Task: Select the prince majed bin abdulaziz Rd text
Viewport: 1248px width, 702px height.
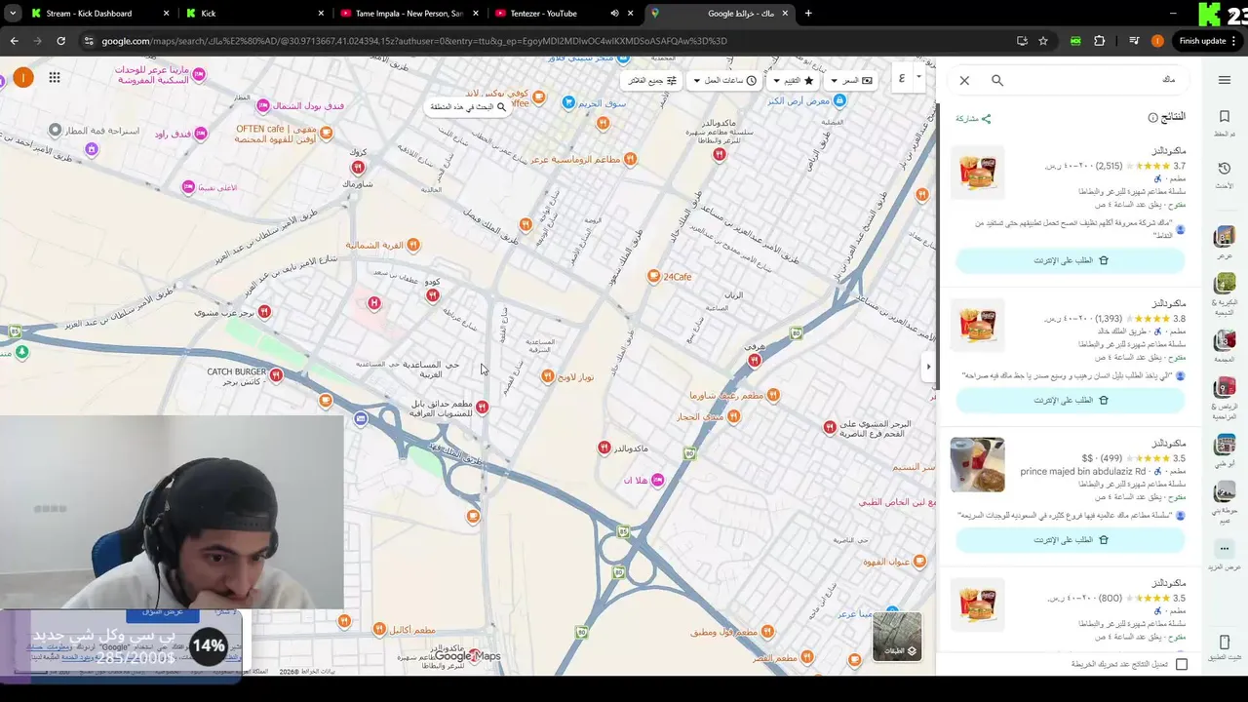Action: coord(1082,471)
